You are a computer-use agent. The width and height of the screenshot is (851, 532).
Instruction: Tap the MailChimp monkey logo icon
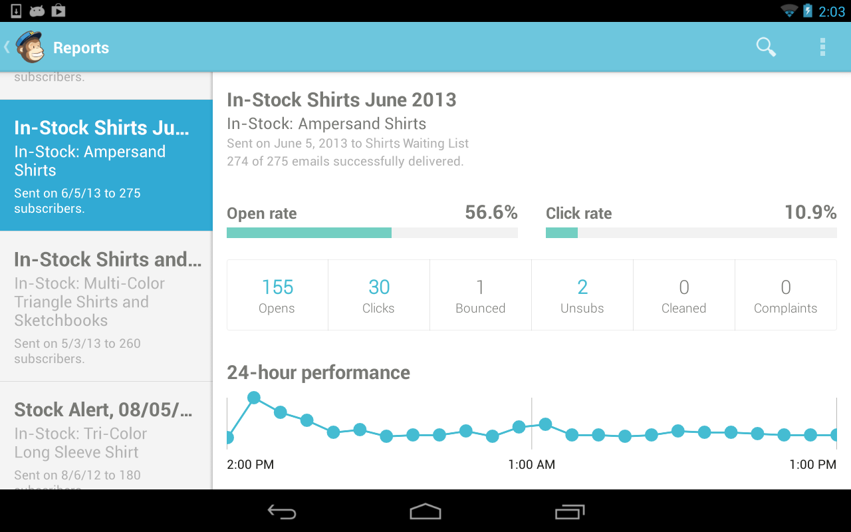[30, 47]
